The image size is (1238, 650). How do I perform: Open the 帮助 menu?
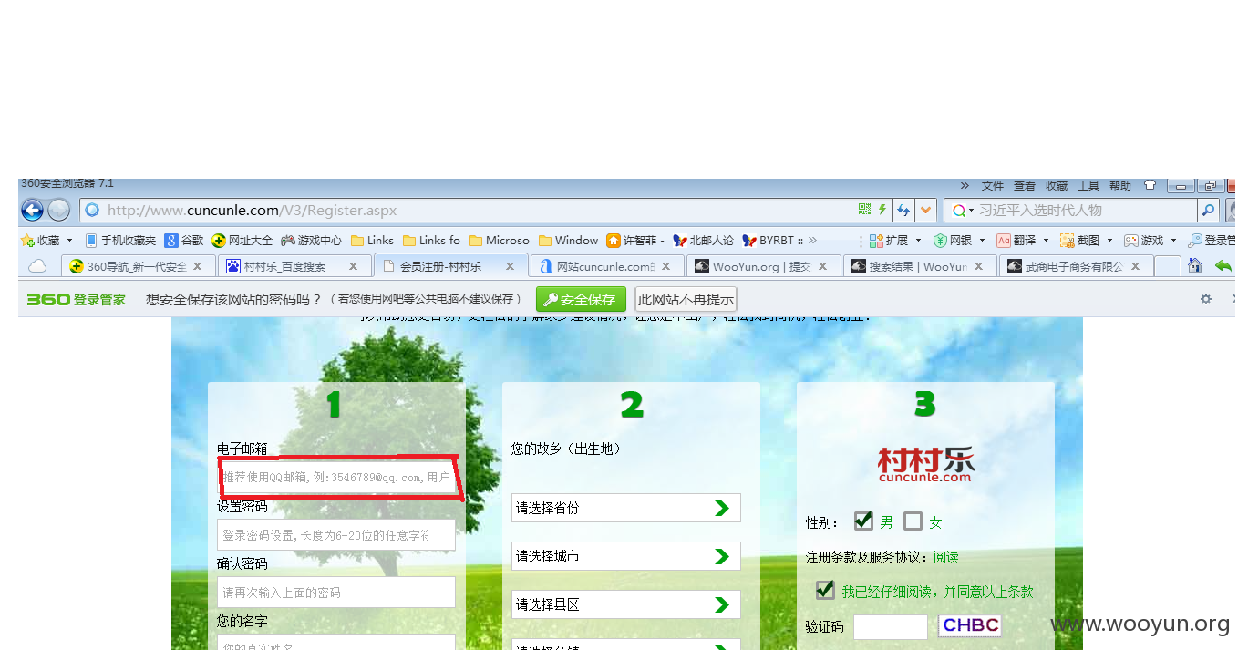pyautogui.click(x=1120, y=185)
